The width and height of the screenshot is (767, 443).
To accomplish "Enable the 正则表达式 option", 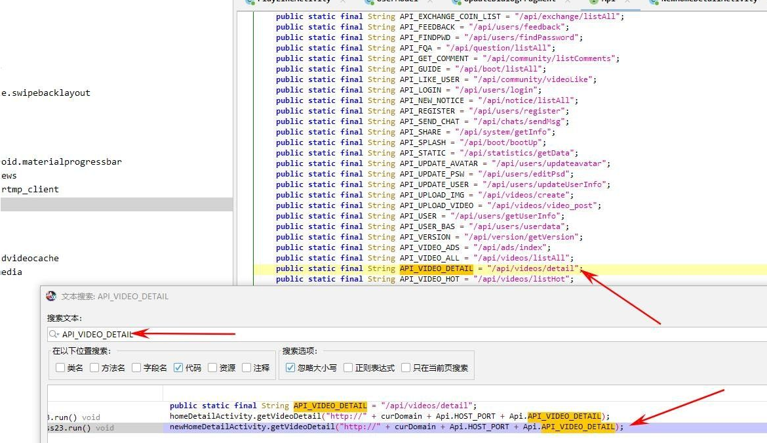I will [x=348, y=368].
